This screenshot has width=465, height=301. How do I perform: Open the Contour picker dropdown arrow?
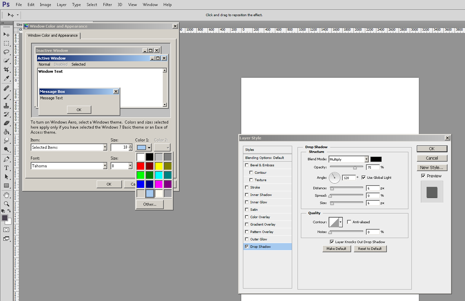pyautogui.click(x=341, y=222)
